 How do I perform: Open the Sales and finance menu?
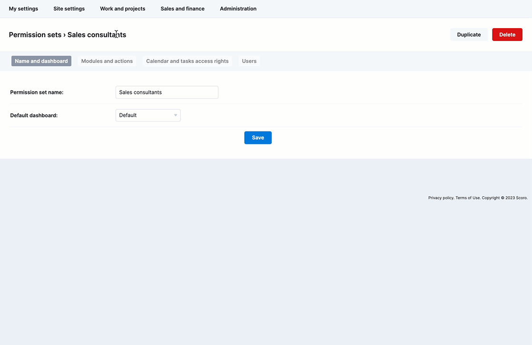tap(183, 9)
